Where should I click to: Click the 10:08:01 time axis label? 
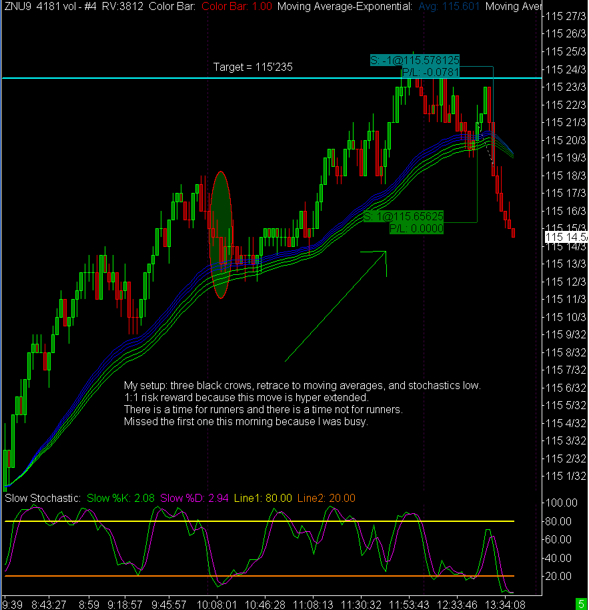tap(217, 605)
